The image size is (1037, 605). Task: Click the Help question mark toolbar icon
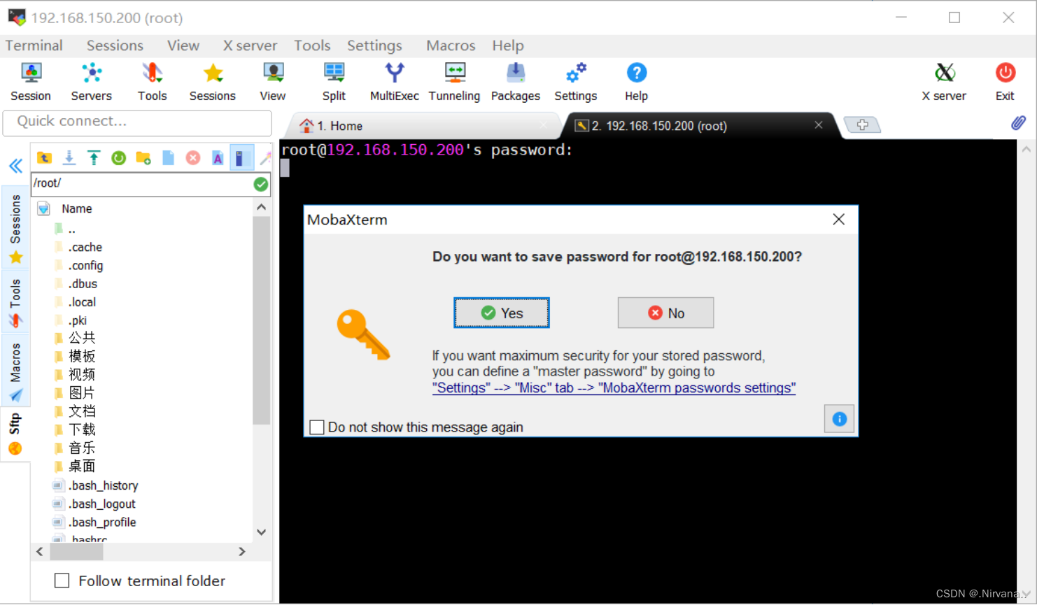pyautogui.click(x=637, y=82)
